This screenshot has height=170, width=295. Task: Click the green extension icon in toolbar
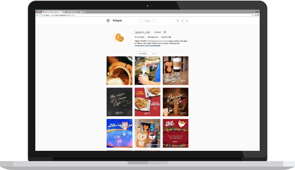258,15
